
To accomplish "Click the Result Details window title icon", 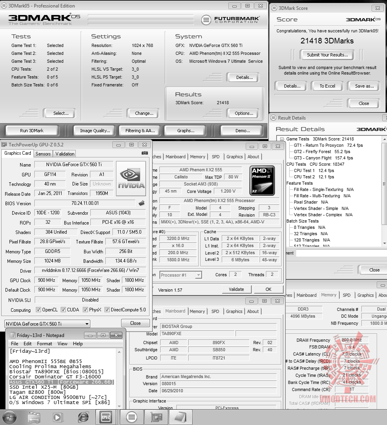I will pos(273,118).
